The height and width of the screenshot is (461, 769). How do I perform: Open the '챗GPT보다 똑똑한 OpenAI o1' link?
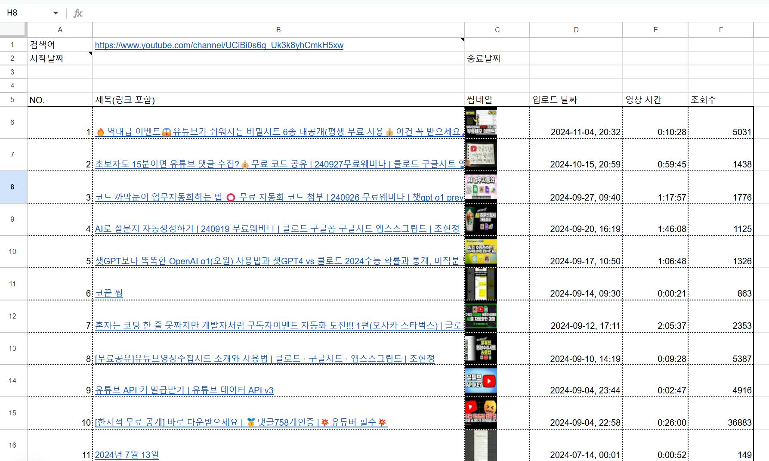click(x=279, y=261)
